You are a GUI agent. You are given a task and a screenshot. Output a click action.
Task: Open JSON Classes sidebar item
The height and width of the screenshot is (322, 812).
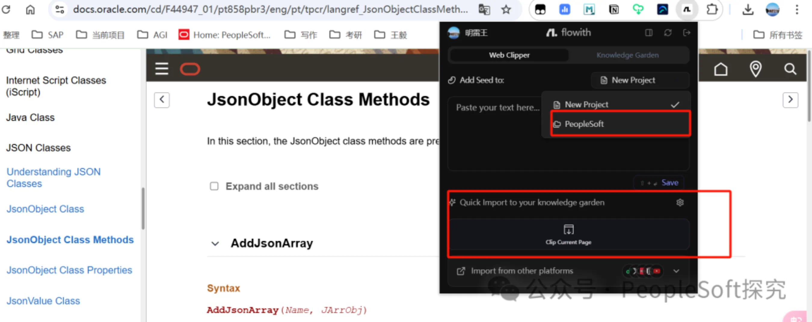click(x=38, y=147)
